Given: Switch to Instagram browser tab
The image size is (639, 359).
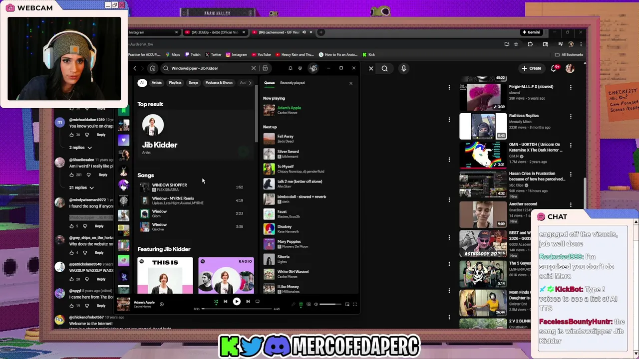Looking at the screenshot, I should (x=153, y=32).
